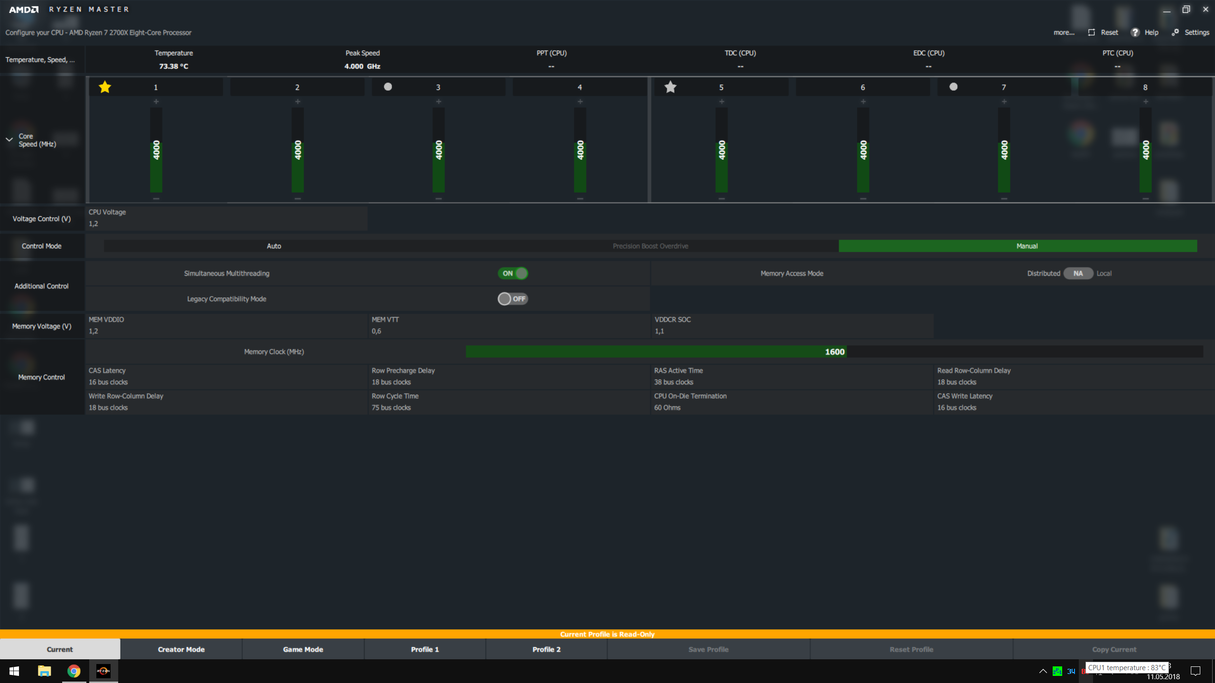Decrease core 7 speed with minus
Viewport: 1215px width, 683px height.
click(1004, 199)
